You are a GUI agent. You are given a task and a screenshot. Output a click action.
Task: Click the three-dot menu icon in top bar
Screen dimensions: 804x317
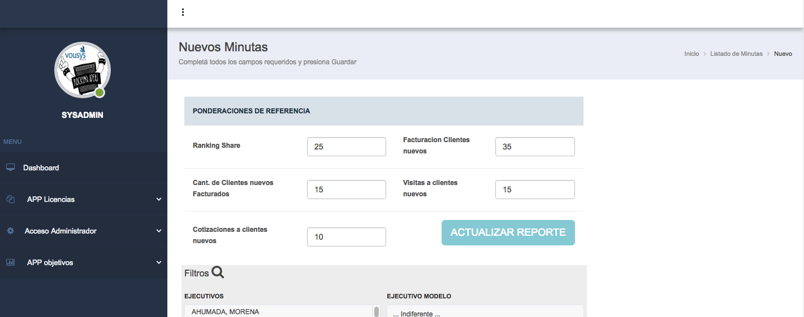click(x=183, y=12)
